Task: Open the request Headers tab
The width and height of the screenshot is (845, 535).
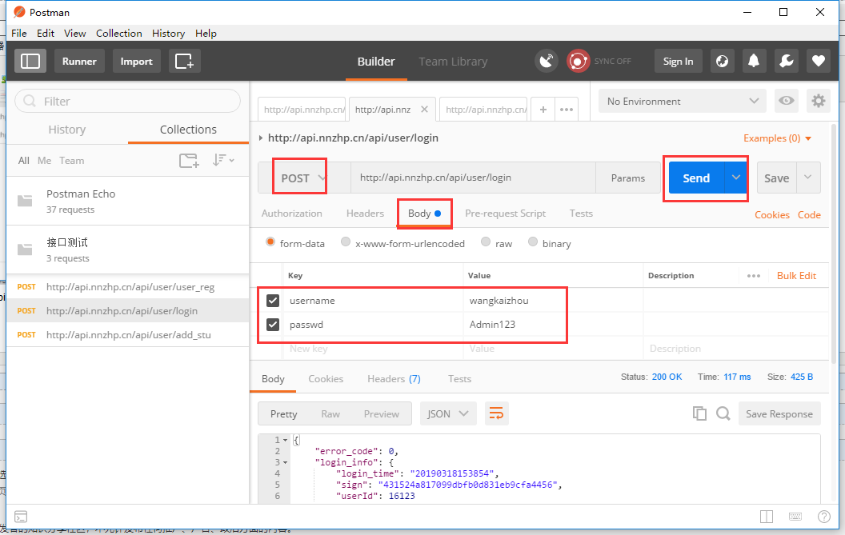Action: [365, 214]
